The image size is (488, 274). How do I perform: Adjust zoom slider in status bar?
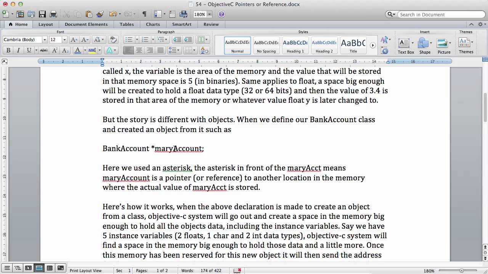point(462,271)
